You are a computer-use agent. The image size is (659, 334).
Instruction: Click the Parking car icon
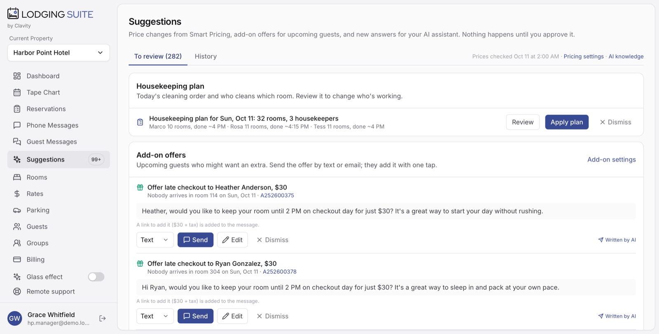(17, 210)
